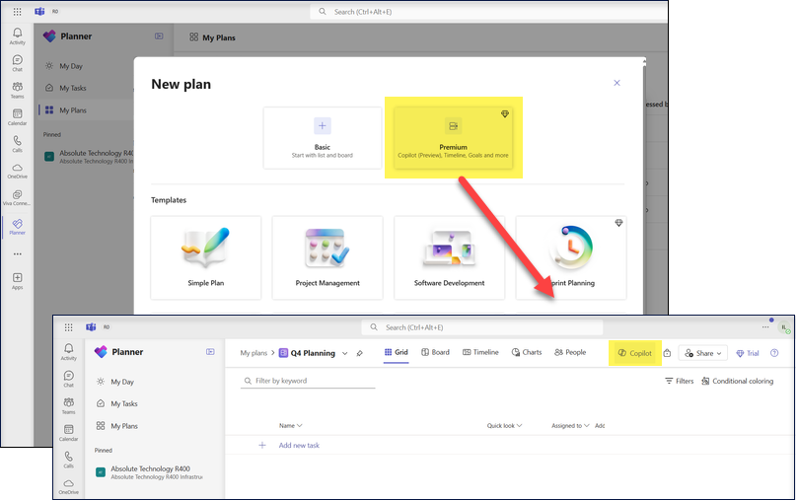This screenshot has height=501, width=797.
Task: Select the Simple Plan template
Action: click(205, 257)
